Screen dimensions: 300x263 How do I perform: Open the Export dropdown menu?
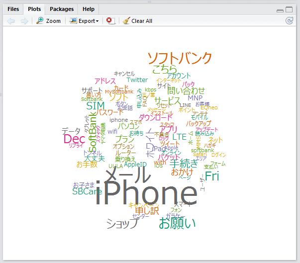tap(84, 21)
